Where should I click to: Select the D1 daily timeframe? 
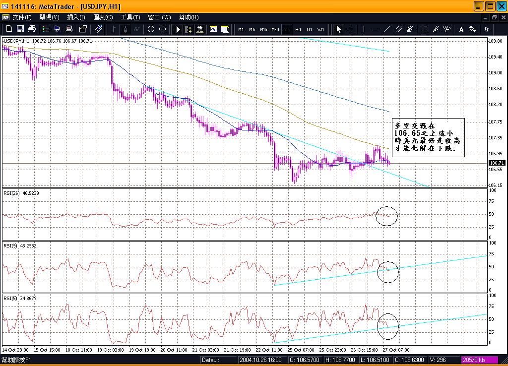(x=310, y=29)
